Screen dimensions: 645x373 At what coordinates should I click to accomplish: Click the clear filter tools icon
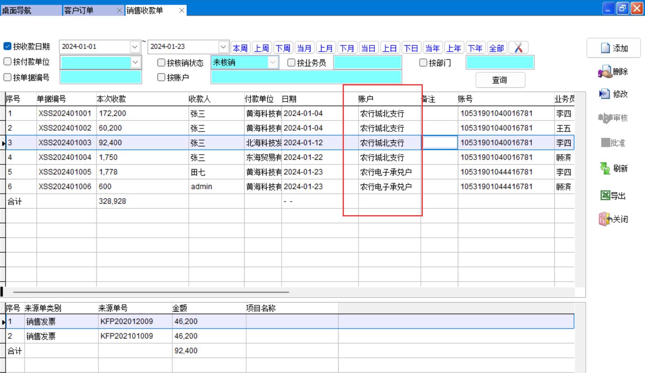(x=518, y=48)
